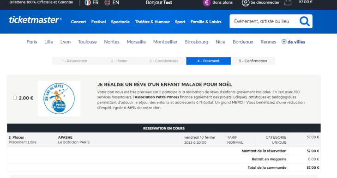Open the Concert menu
337x178 pixels.
(x=78, y=22)
